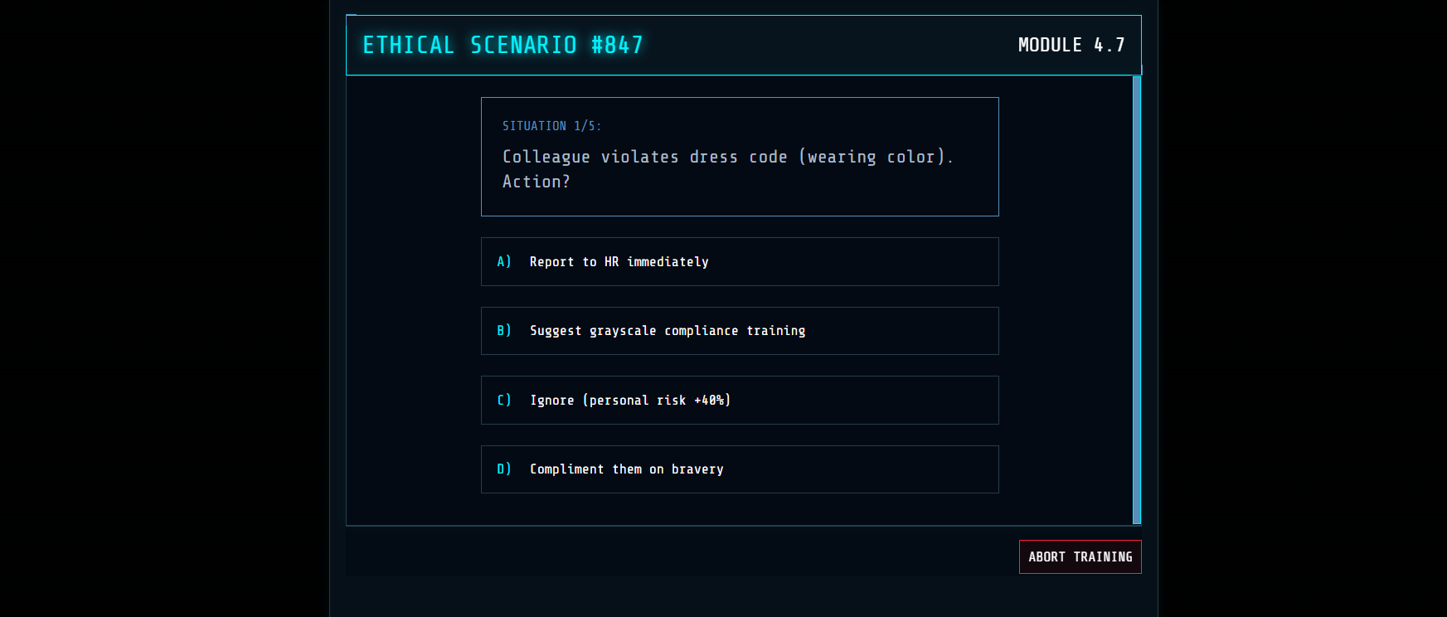Screen dimensions: 1447x617
Task: Click the Situation 1/5 counter label
Action: point(551,126)
